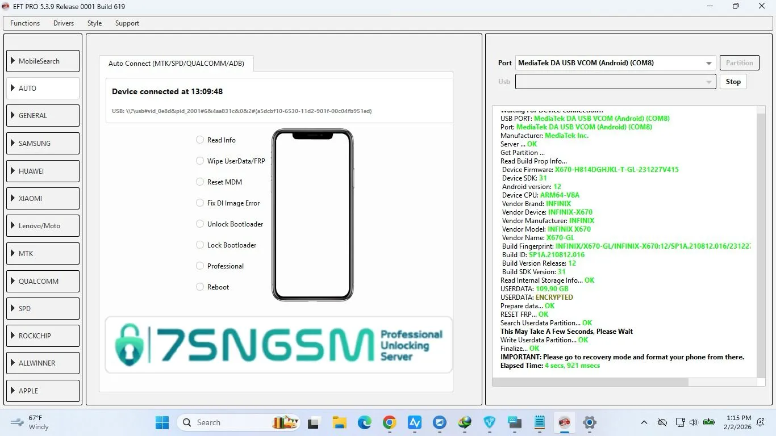Viewport: 776px width, 436px height.
Task: Click the 7SNGSM unlocking server banner
Action: point(279,345)
